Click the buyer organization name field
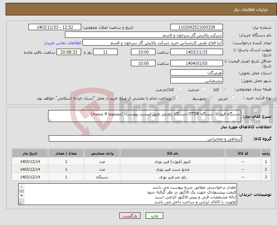This screenshot has width=277, height=225. coord(144,35)
